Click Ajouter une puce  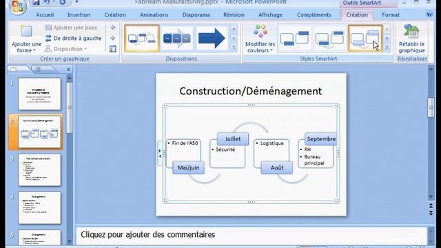click(71, 28)
